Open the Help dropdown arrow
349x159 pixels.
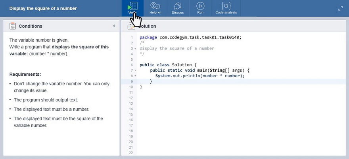tap(159, 13)
